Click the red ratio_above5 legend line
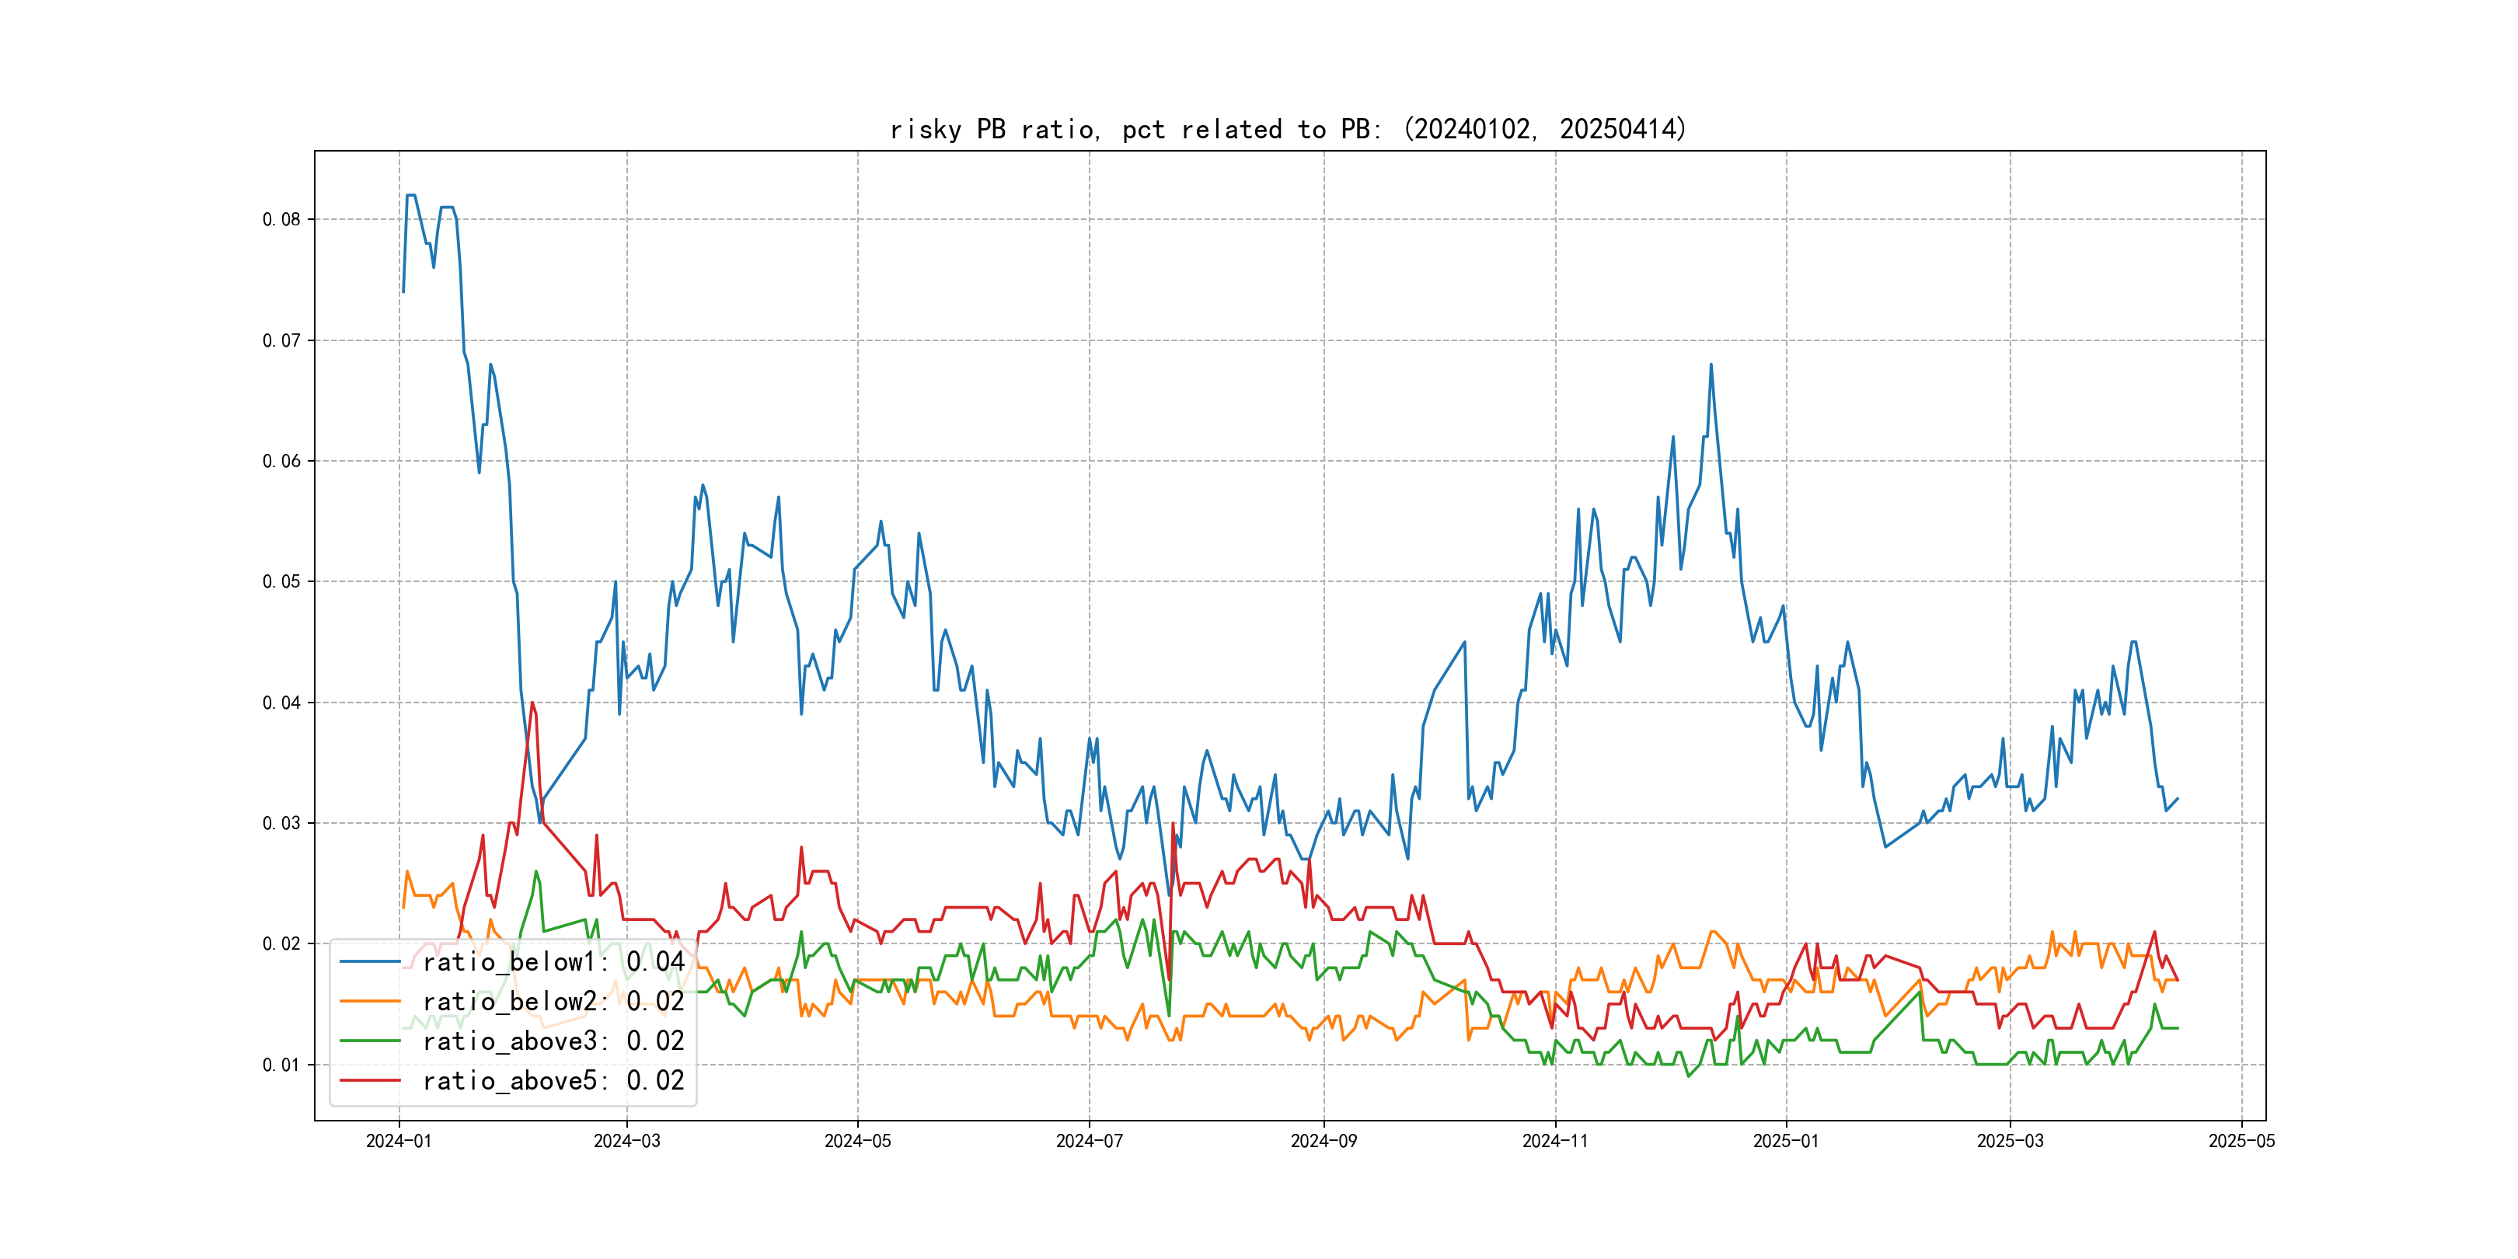Screen dimensions: 2518x1259 369,1080
